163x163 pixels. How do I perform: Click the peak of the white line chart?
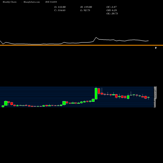(x=96, y=37)
